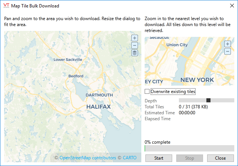Click the Depth slider track left of handle

coord(192,100)
